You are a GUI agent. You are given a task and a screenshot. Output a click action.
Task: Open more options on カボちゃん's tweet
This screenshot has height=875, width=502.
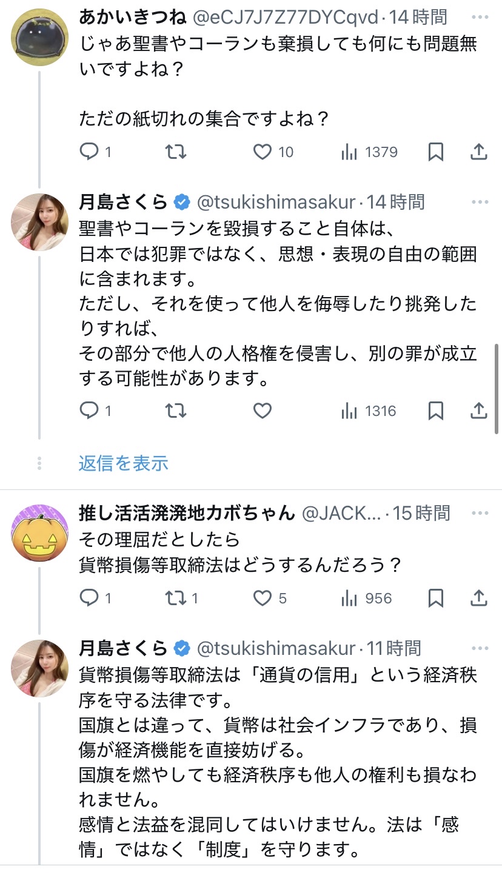[479, 514]
